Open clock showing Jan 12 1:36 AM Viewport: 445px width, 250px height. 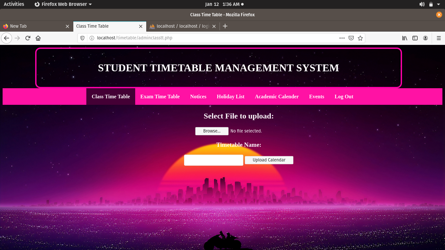pos(224,4)
